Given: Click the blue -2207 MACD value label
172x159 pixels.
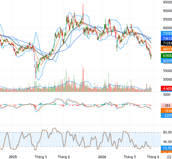Looking at the screenshot, I should tap(166, 116).
